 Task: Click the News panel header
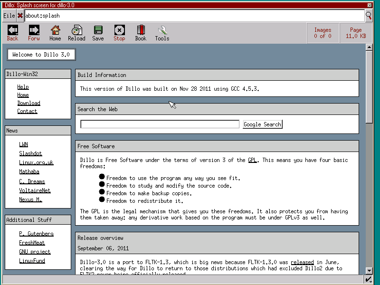(38, 130)
